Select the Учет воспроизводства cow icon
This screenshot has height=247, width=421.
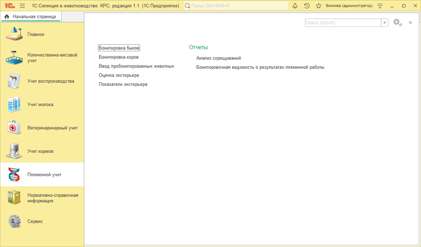point(14,81)
